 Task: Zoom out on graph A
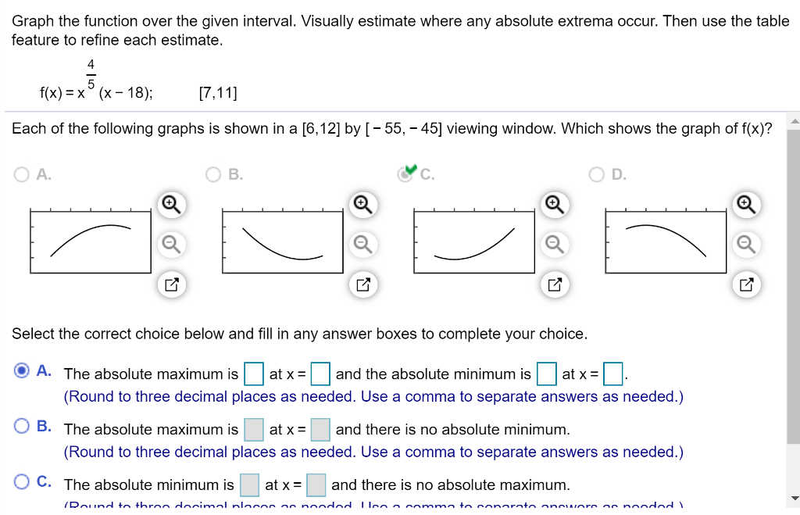[172, 245]
